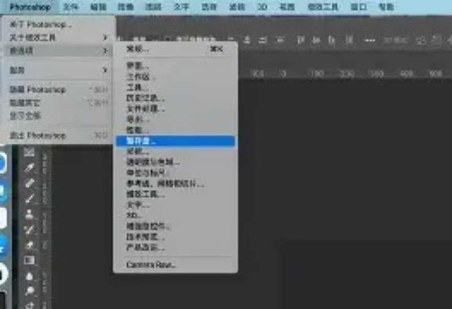This screenshot has width=452, height=309.
Task: Select the Spot Healing Brush tool
Action: (x=29, y=183)
